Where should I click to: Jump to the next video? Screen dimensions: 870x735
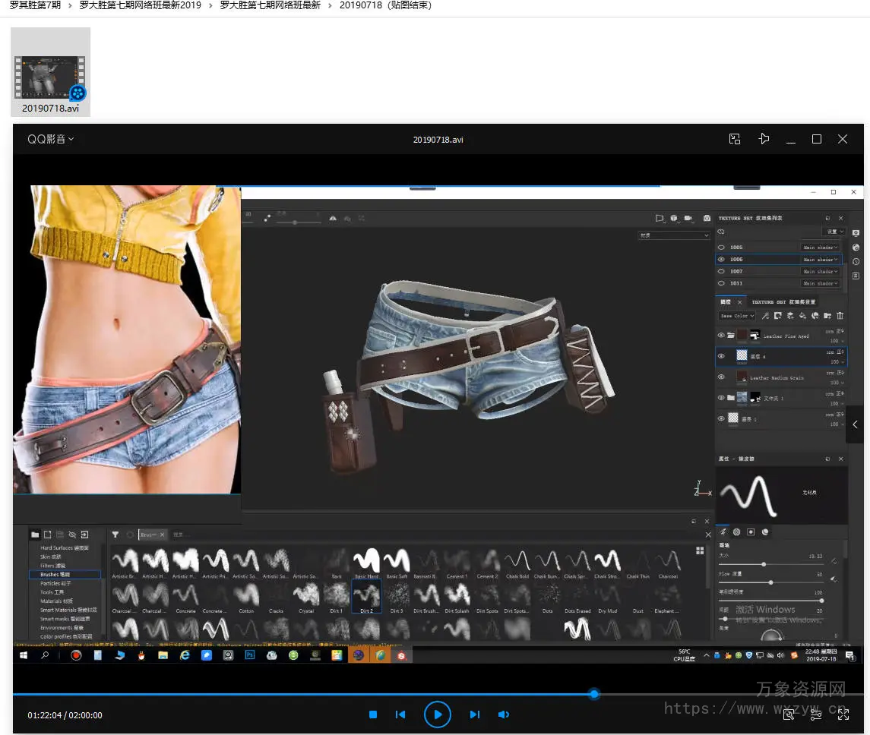[475, 714]
